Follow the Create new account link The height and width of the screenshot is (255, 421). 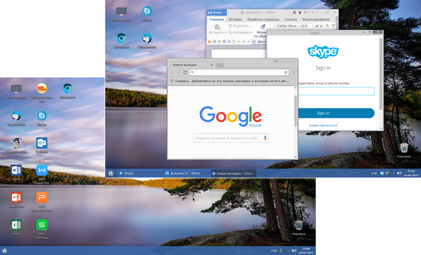click(x=323, y=125)
